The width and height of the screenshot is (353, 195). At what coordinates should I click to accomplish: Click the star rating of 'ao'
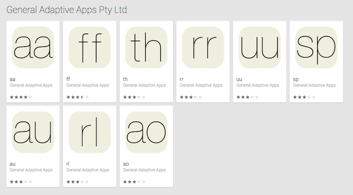tap(135, 182)
